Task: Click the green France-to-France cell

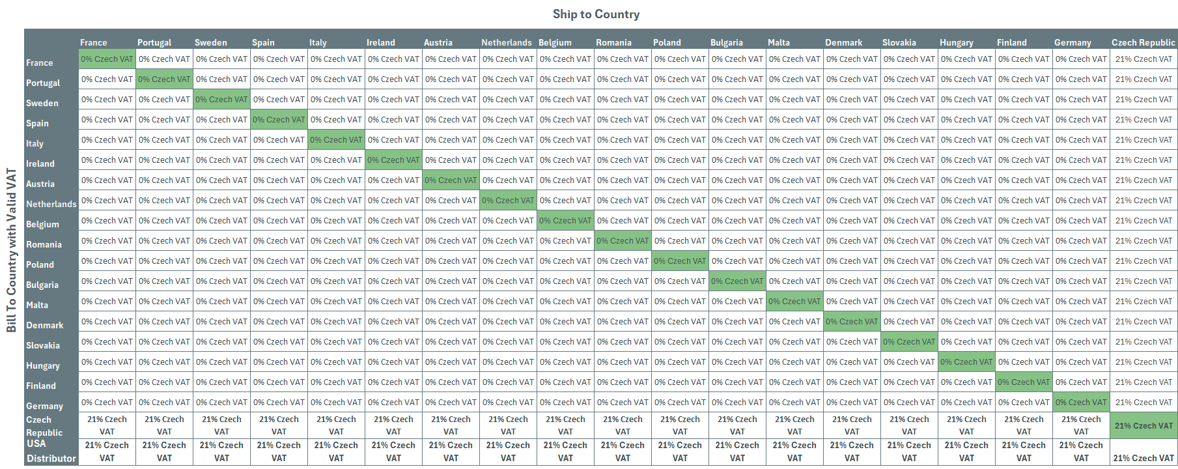Action: coord(107,59)
